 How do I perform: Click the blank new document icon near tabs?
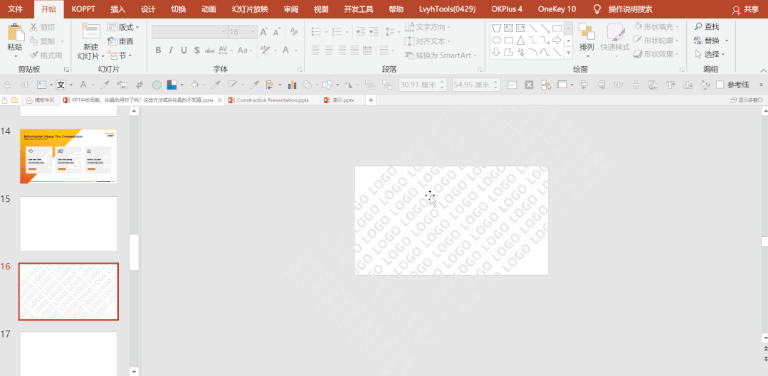5,100
